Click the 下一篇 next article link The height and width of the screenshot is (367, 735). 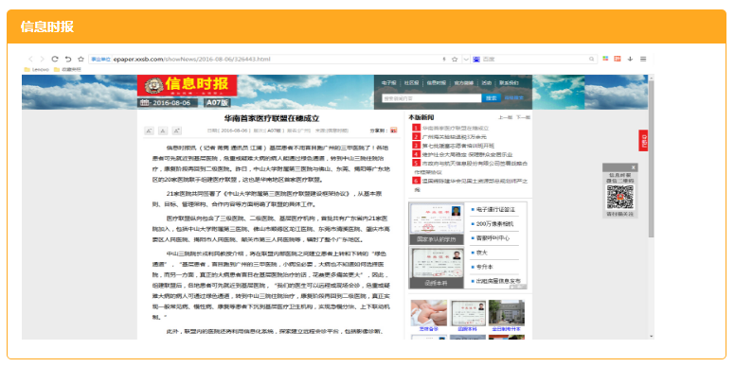(x=523, y=117)
